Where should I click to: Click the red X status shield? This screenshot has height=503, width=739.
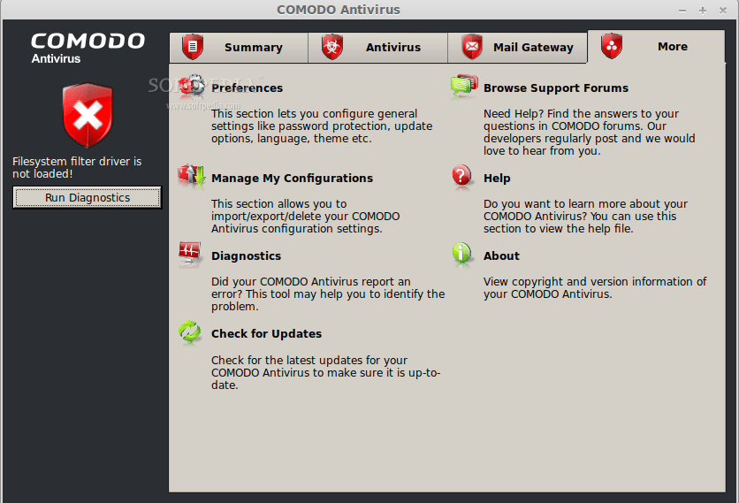coord(88,115)
